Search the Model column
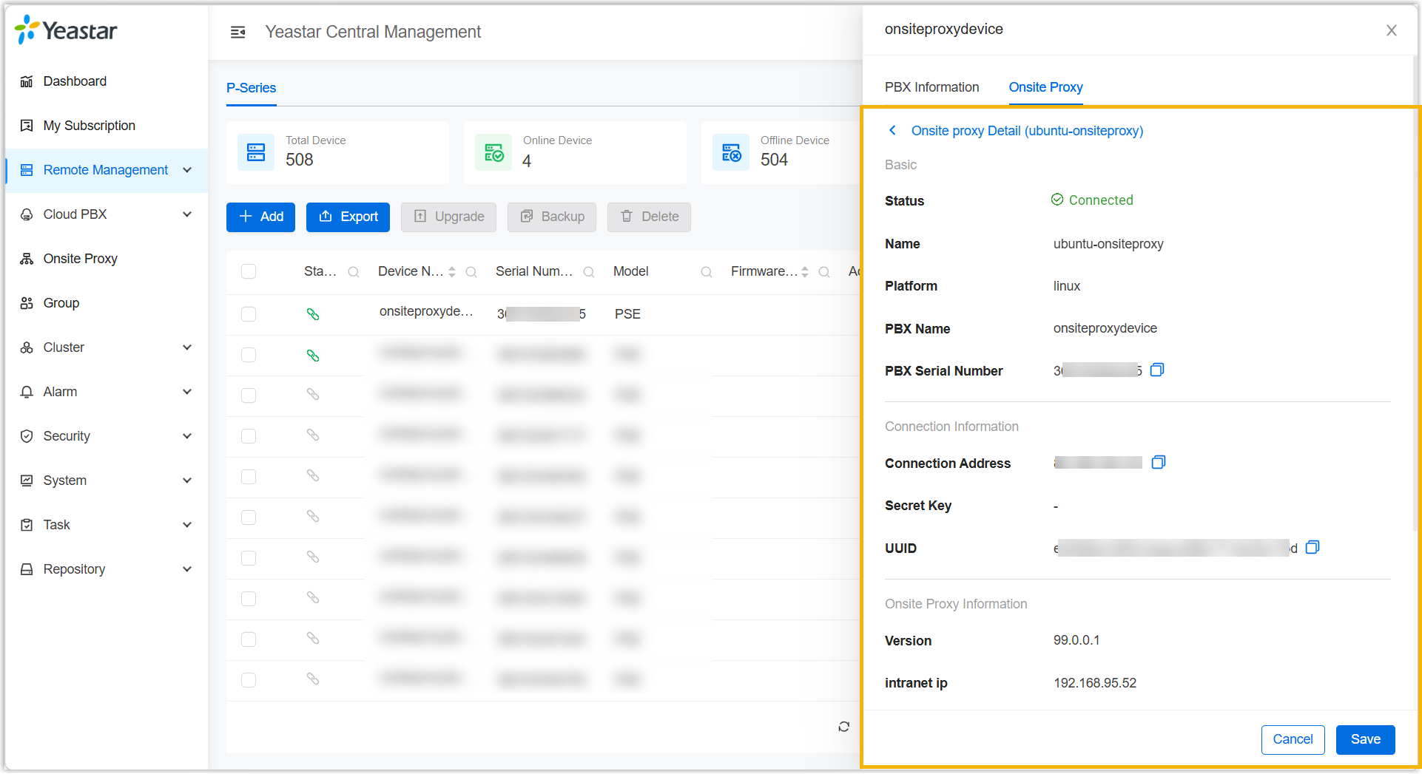Screen dimensions: 1422x774 coord(707,272)
